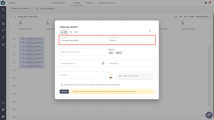This screenshot has height=120, width=214.
Task: Open the tablet device icon in the left sidebar
Action: [3, 45]
